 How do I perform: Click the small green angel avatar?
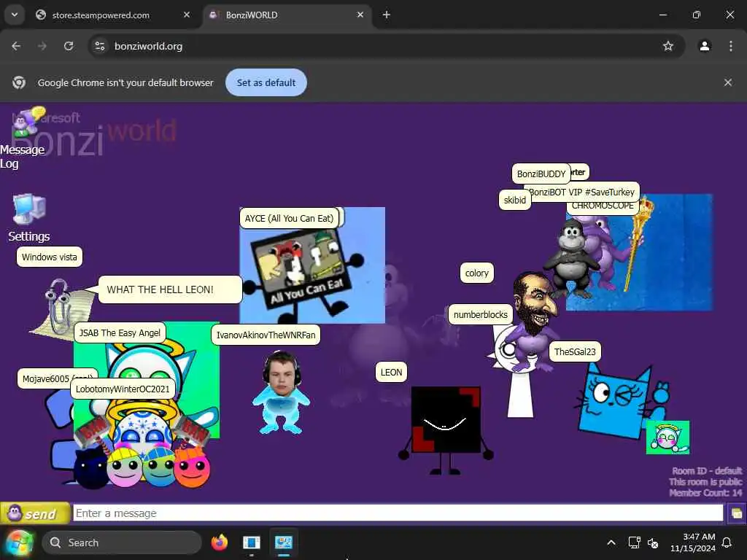[x=667, y=437]
